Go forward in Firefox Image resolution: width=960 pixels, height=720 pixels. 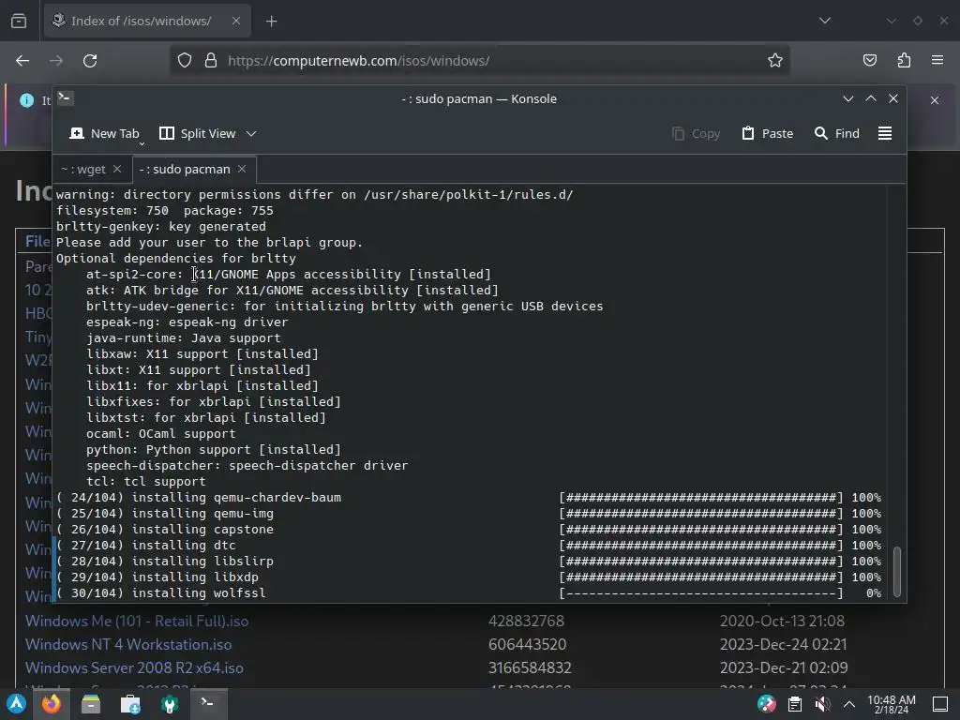(56, 61)
